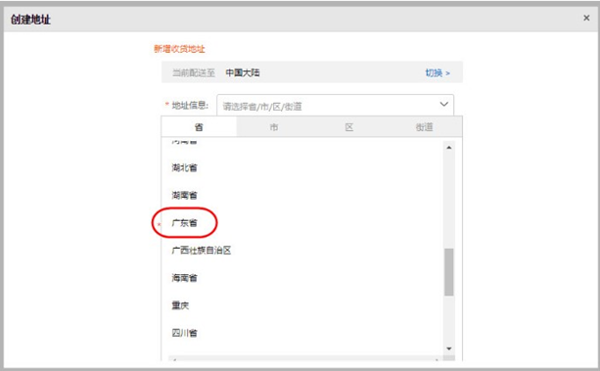
Task: Choose 广东省 in the province list
Action: 184,222
